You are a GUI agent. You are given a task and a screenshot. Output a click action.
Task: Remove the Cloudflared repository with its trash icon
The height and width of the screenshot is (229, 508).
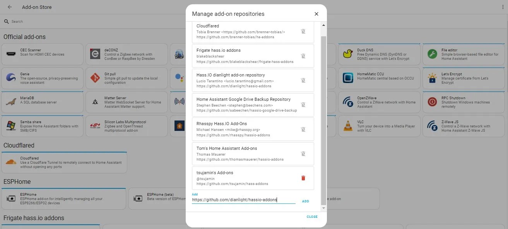pos(303,31)
